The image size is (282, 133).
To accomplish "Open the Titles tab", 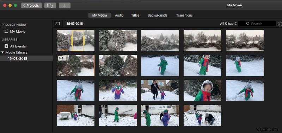I will (135, 15).
